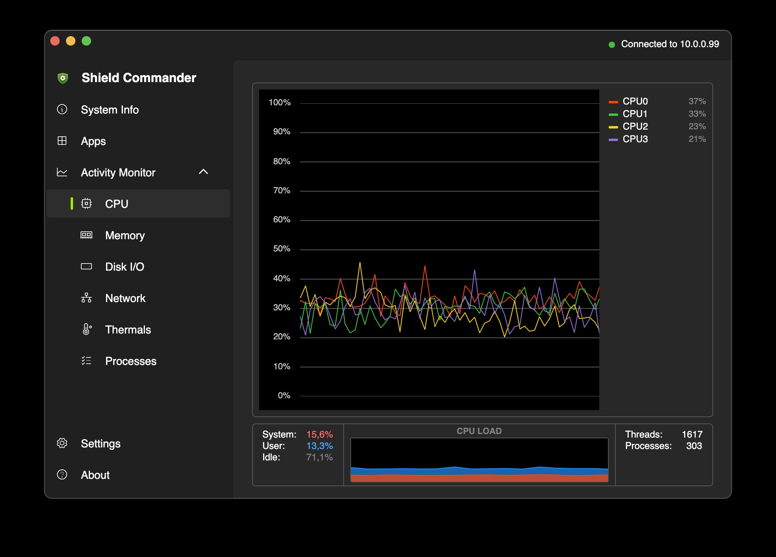Click the Memory RAM module icon
Image resolution: width=776 pixels, height=557 pixels.
click(86, 235)
